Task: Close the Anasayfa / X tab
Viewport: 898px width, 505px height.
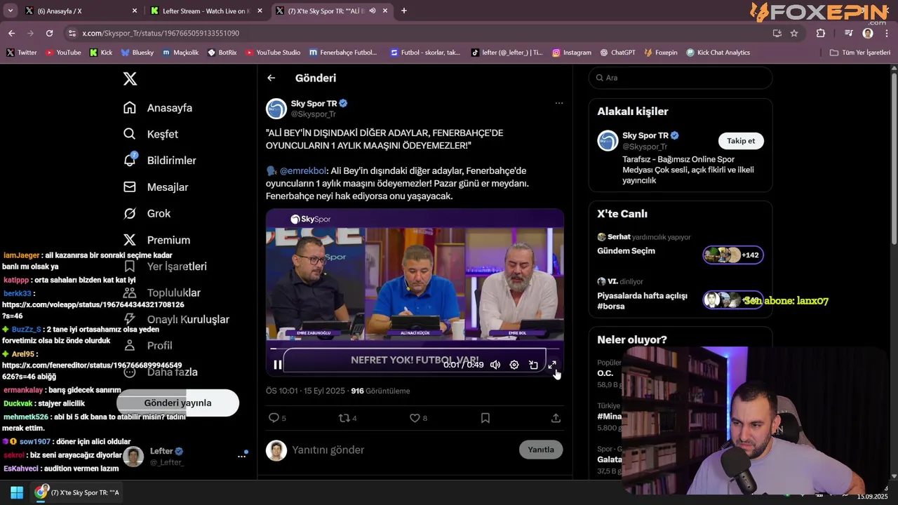Action: click(135, 11)
